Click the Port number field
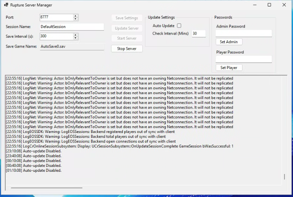 click(56, 17)
